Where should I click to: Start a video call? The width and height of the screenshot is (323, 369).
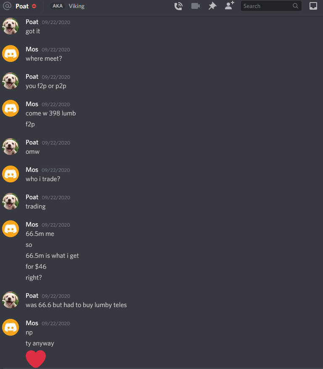(196, 6)
